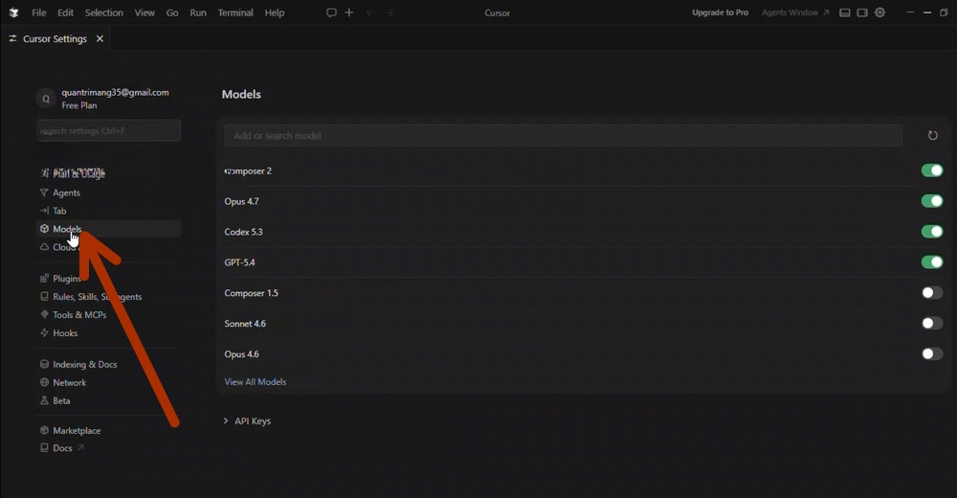The height and width of the screenshot is (498, 957).
Task: Click the Cursor logo icon in title bar
Action: point(13,12)
